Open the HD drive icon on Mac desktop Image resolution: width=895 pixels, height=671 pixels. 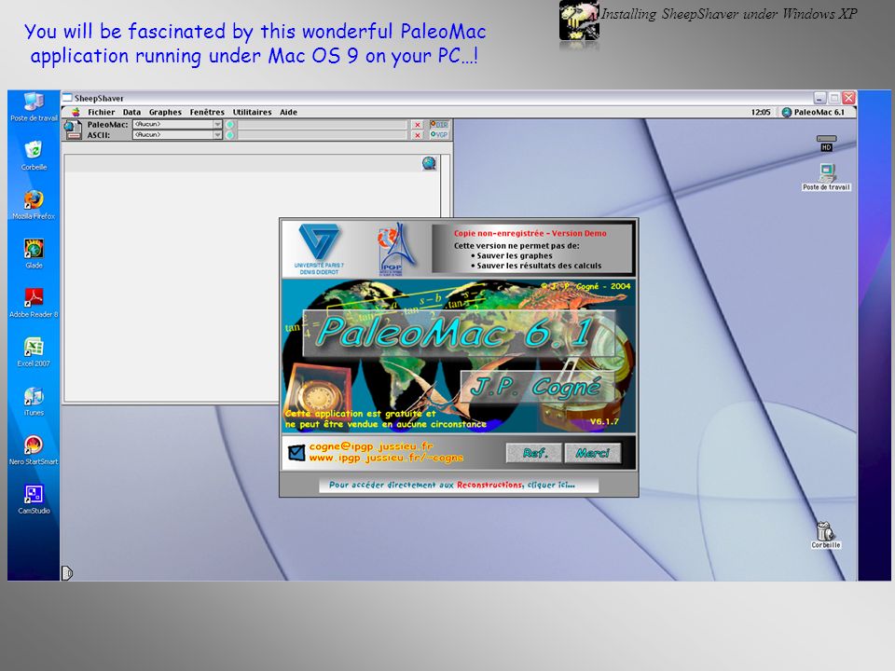click(826, 143)
